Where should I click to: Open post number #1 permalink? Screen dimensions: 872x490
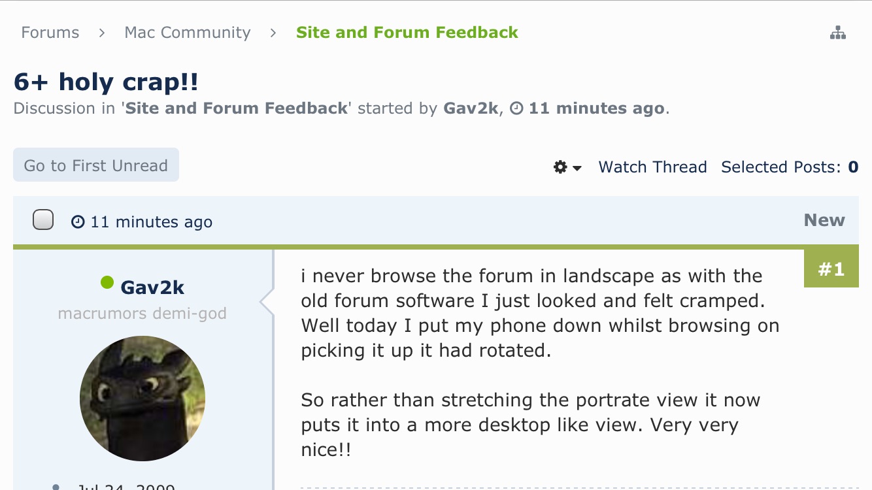click(831, 269)
